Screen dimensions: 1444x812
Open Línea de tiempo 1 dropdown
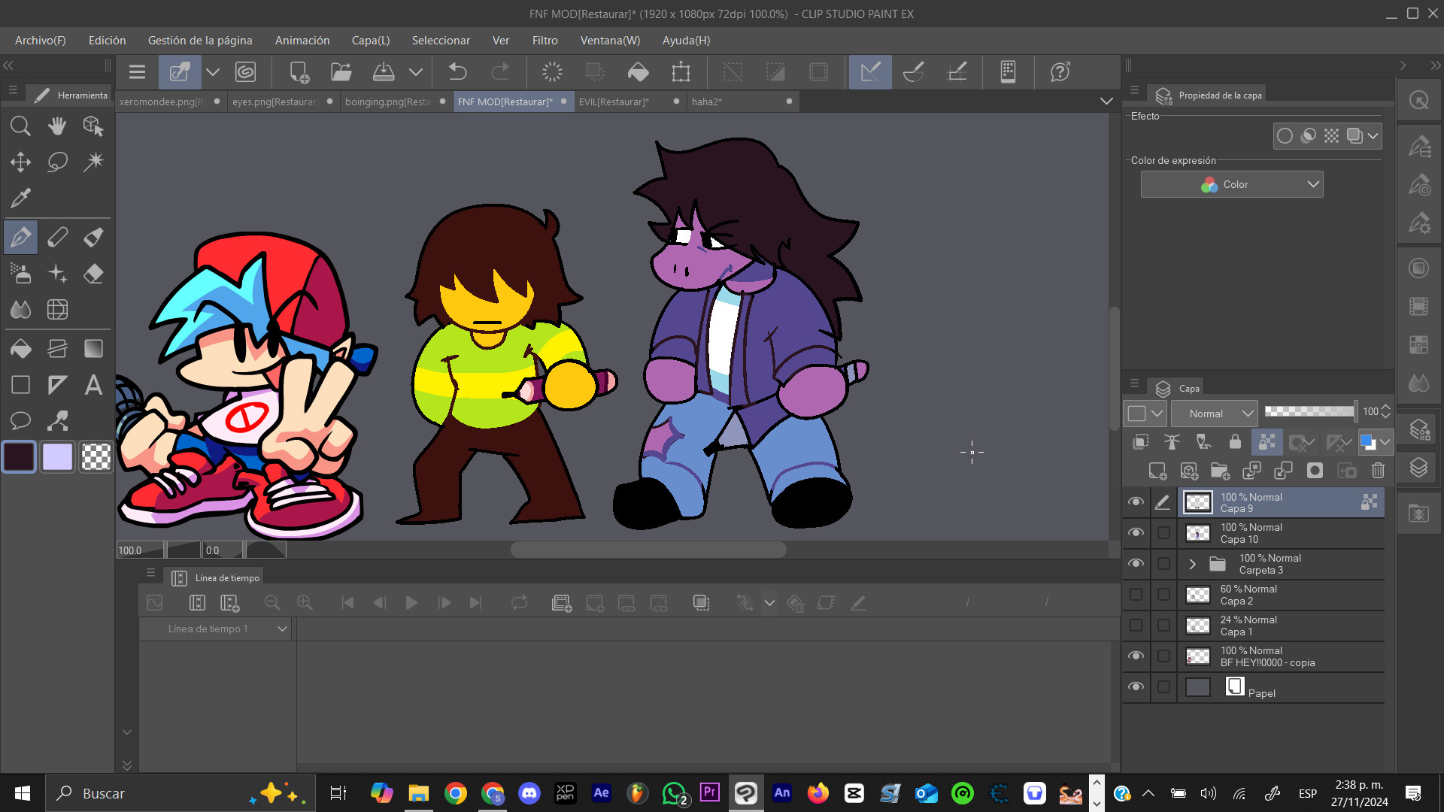tap(215, 629)
